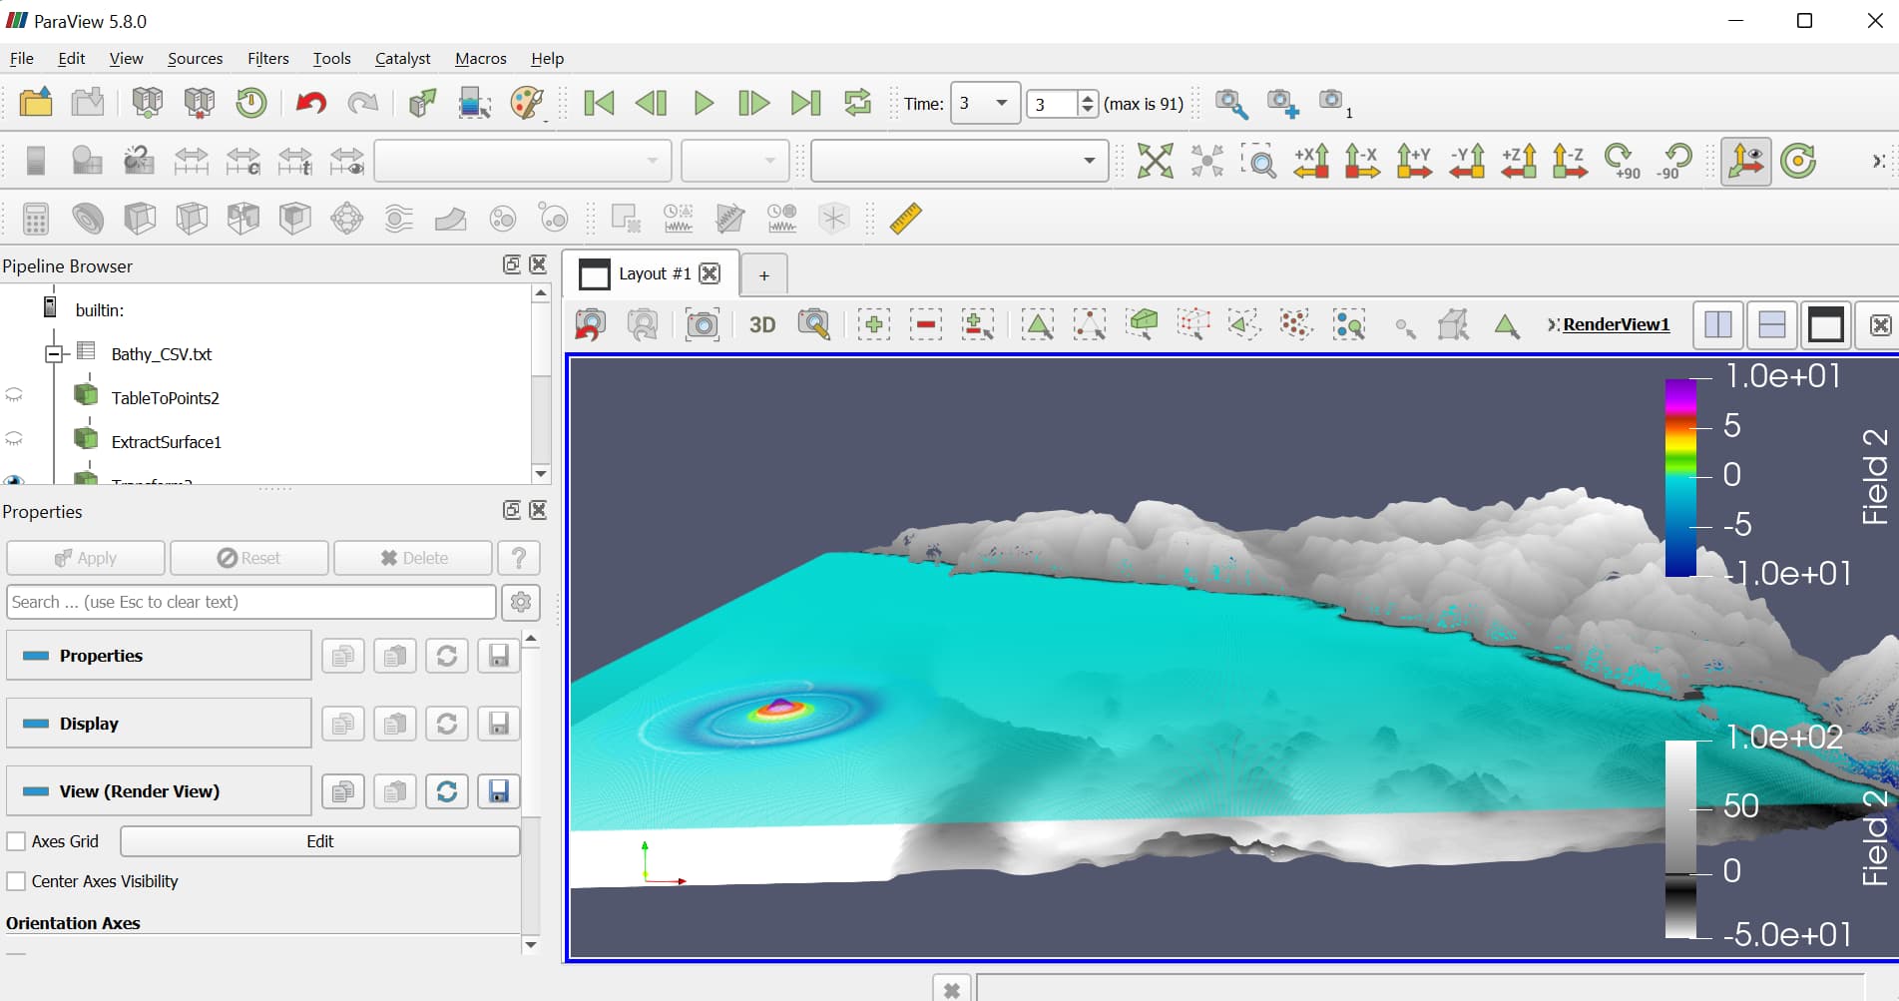Screen dimensions: 1899x1001
Task: Click the properties search field
Action: [x=250, y=602]
